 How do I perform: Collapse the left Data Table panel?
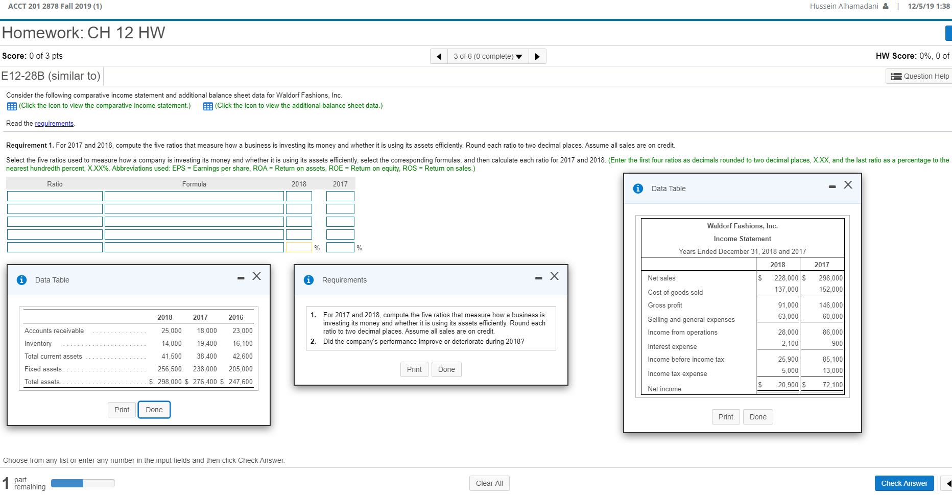240,277
